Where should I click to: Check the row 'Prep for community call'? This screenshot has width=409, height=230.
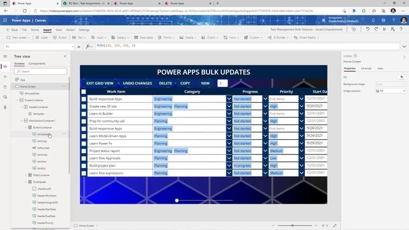(x=84, y=121)
